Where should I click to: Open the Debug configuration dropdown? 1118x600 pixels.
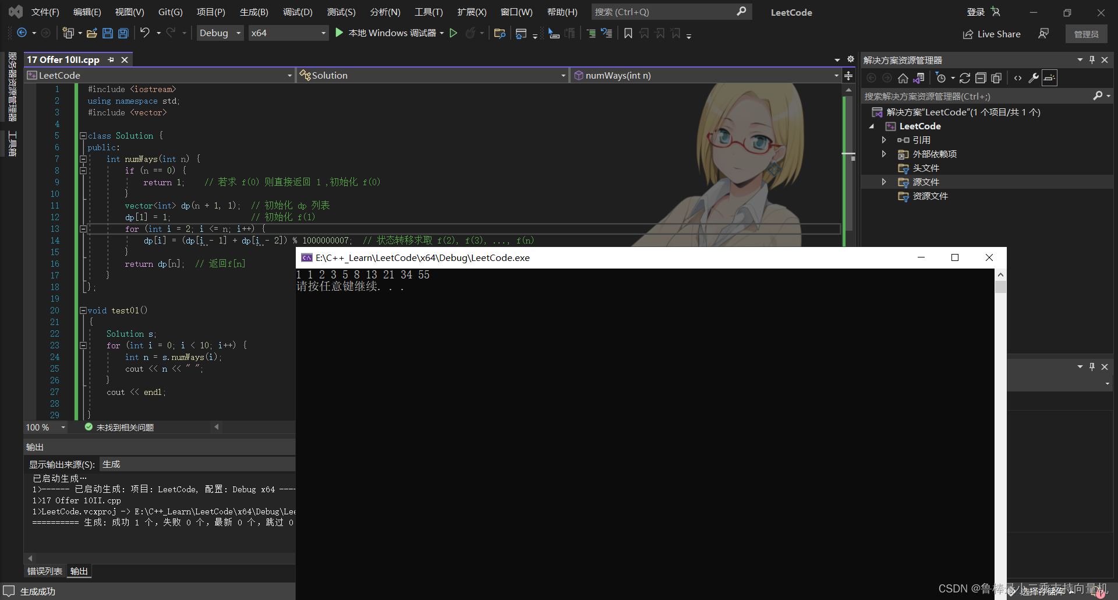220,33
